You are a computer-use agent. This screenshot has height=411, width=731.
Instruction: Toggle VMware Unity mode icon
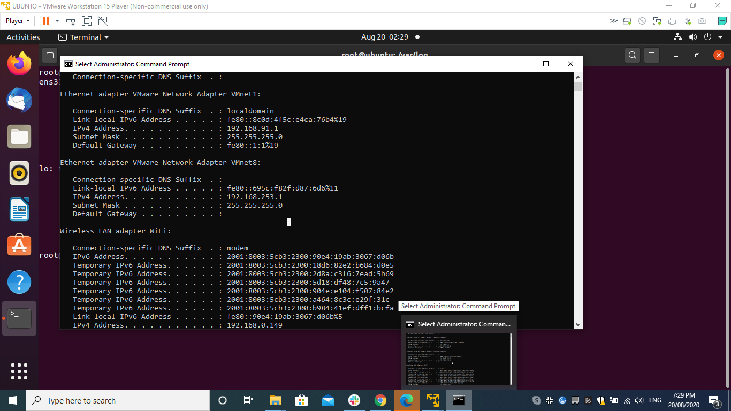pyautogui.click(x=103, y=21)
